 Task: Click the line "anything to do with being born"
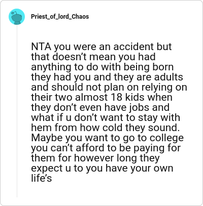click(103, 67)
